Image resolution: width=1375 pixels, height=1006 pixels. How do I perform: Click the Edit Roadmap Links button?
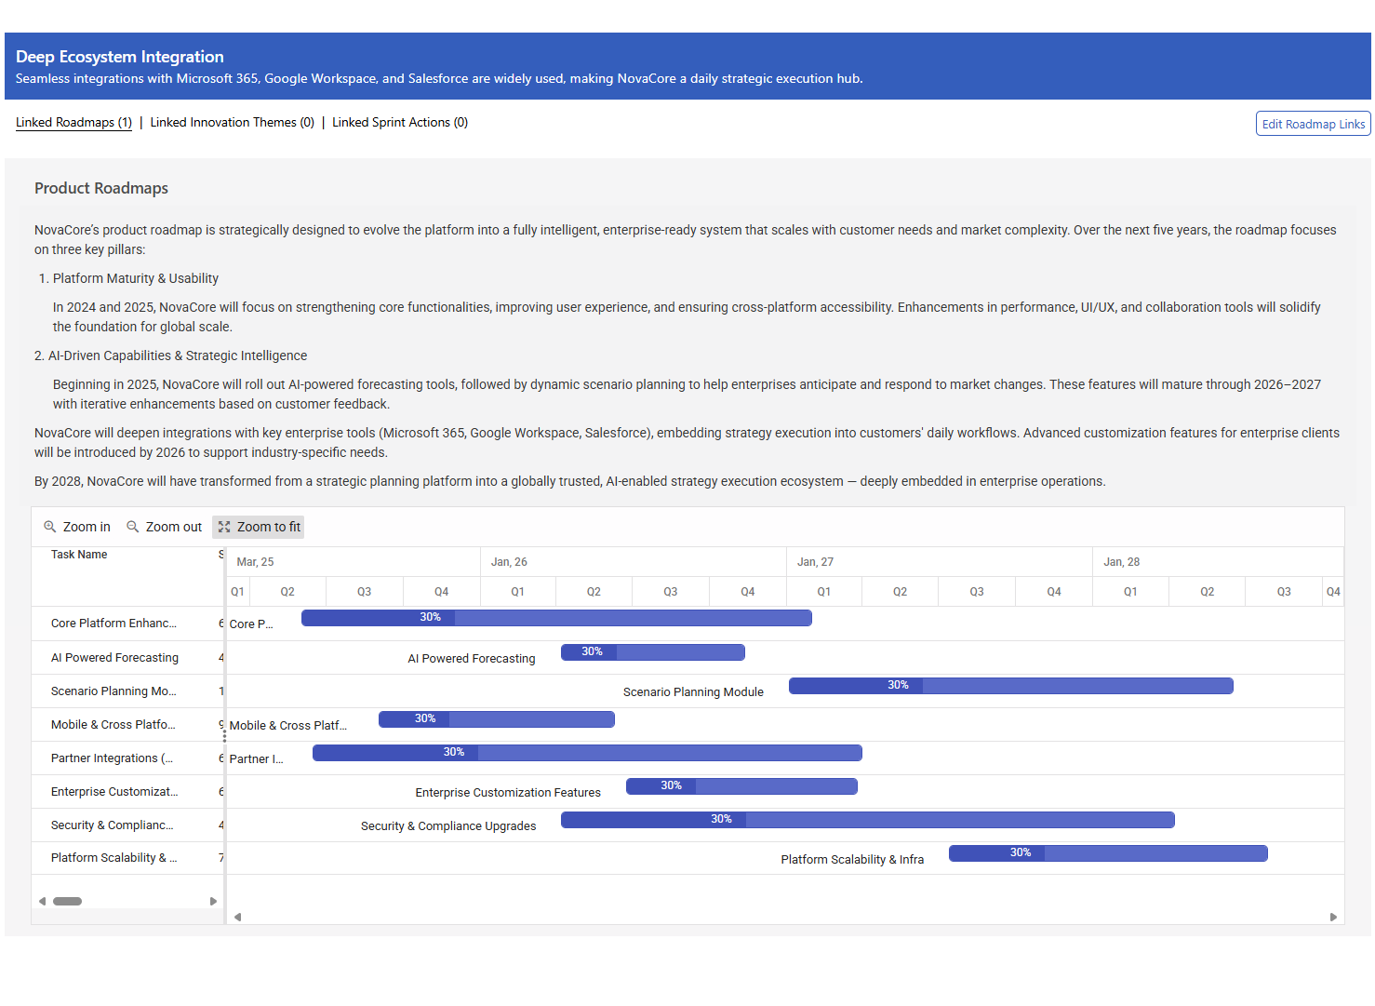(1313, 124)
